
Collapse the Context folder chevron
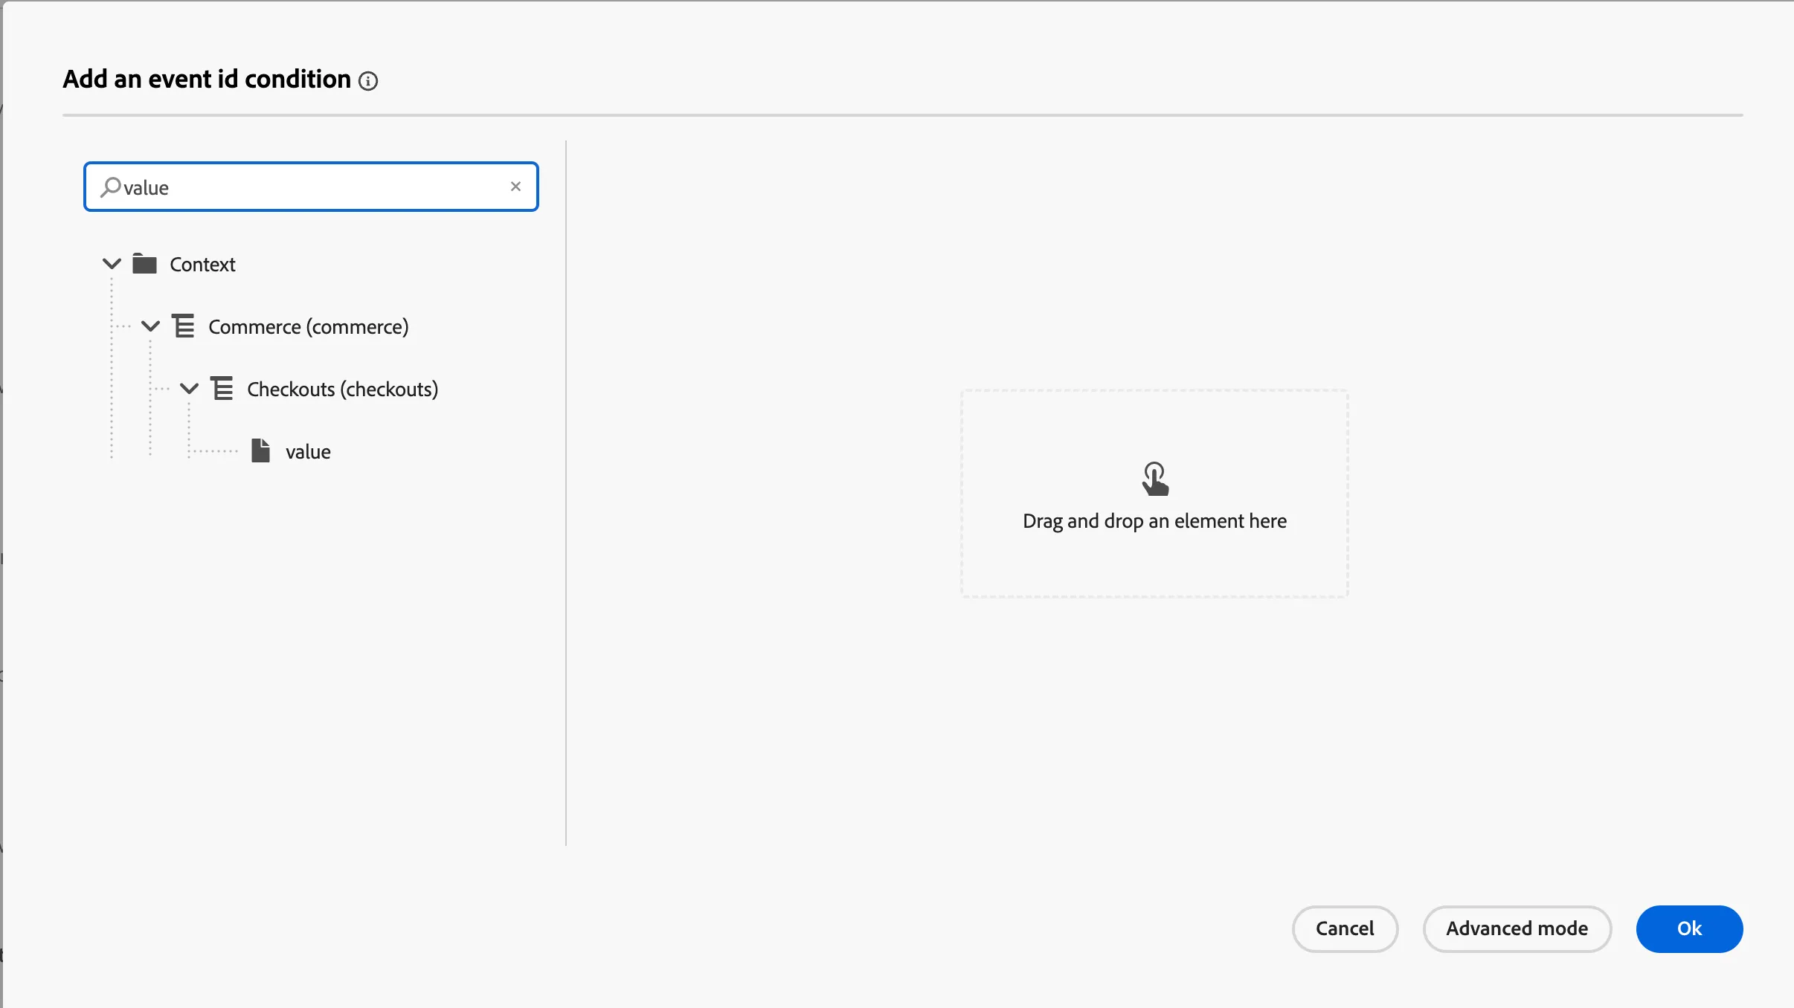coord(112,264)
